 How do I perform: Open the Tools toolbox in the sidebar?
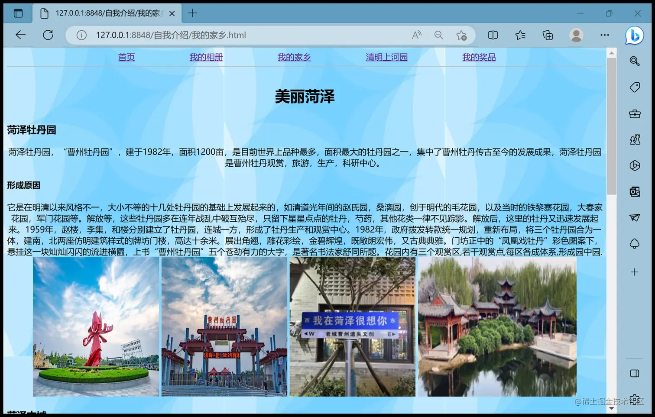634,113
